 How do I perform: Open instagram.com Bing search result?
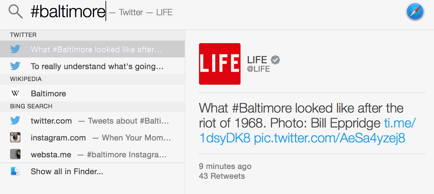(58, 138)
